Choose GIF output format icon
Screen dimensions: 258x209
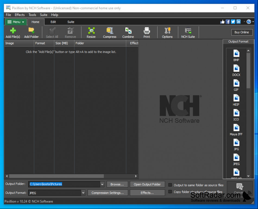coord(236,83)
